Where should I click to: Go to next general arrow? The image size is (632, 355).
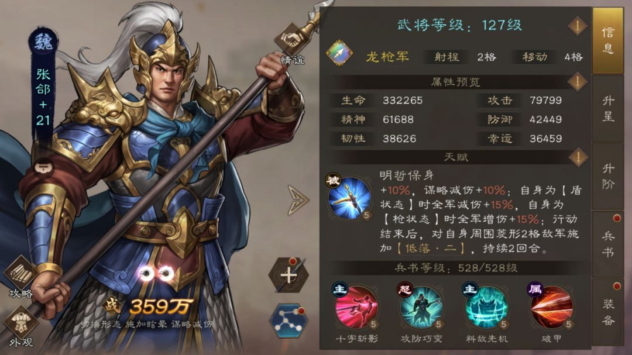[298, 200]
